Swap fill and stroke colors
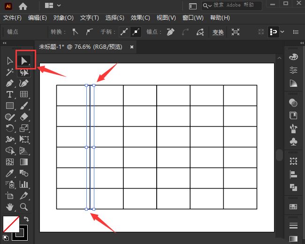The height and width of the screenshot is (244, 305). click(27, 219)
